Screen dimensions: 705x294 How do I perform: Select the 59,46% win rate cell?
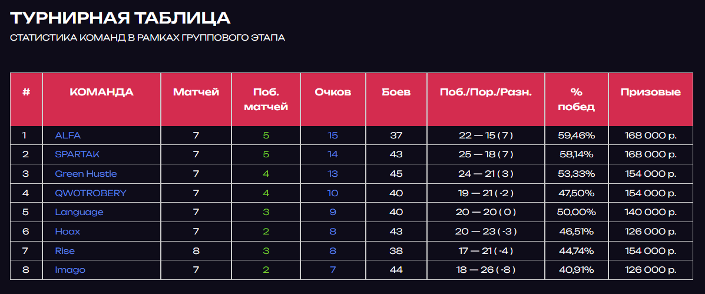pos(575,136)
